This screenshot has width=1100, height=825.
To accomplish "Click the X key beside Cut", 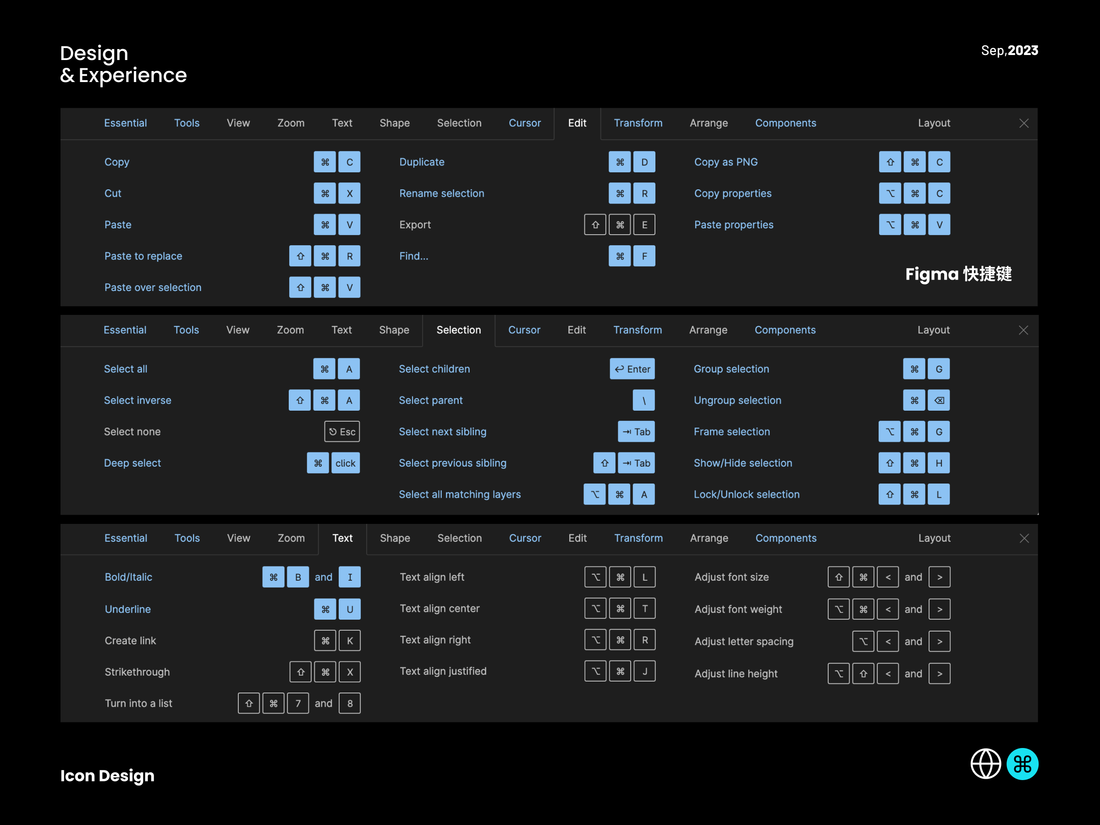I will (x=349, y=193).
